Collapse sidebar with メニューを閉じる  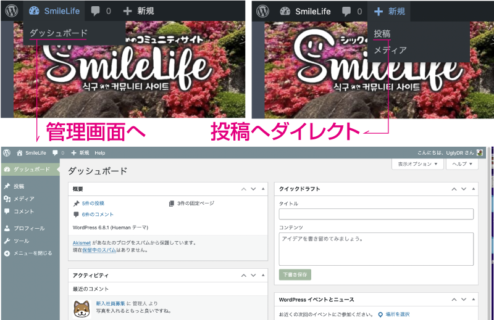point(32,253)
